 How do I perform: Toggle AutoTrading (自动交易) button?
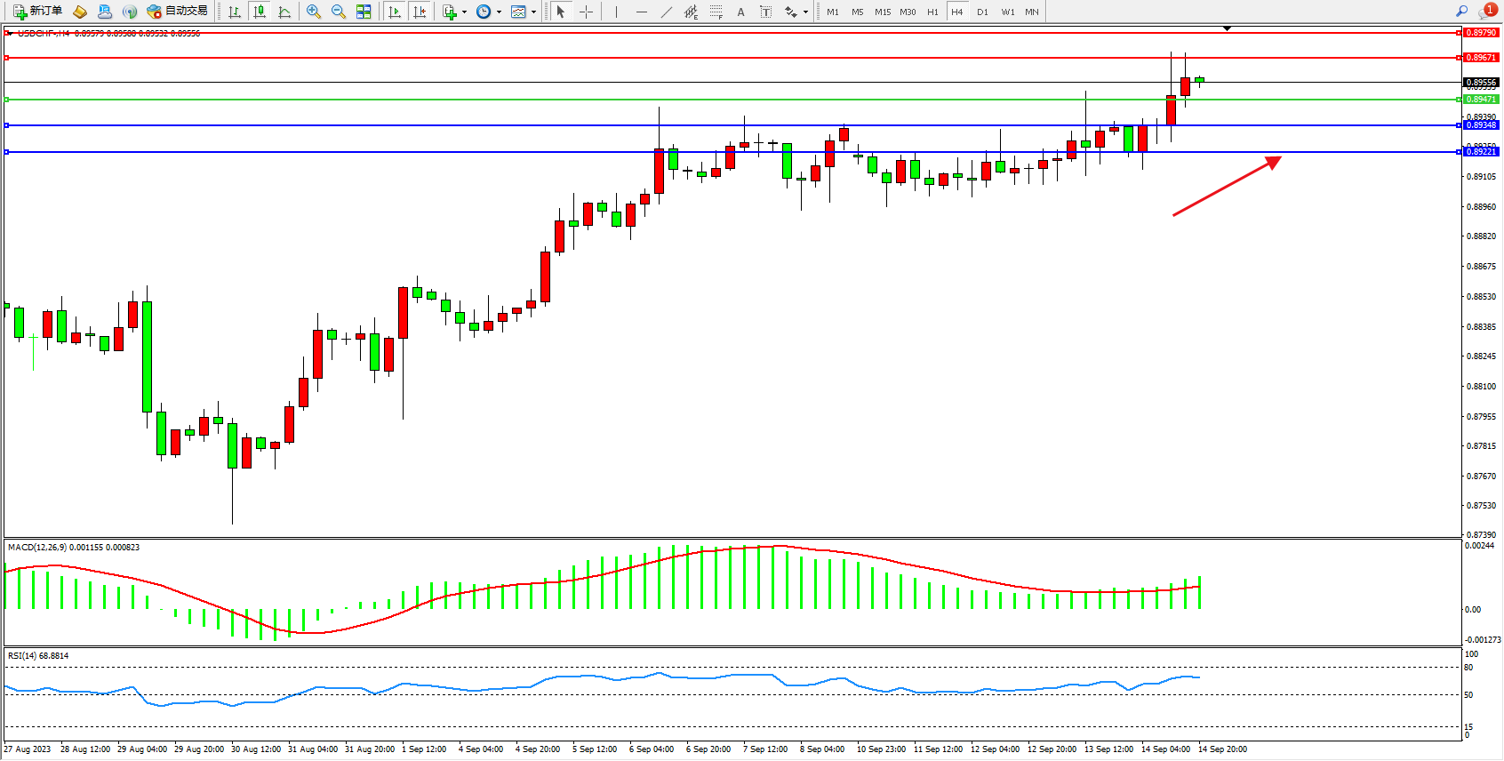[x=177, y=12]
